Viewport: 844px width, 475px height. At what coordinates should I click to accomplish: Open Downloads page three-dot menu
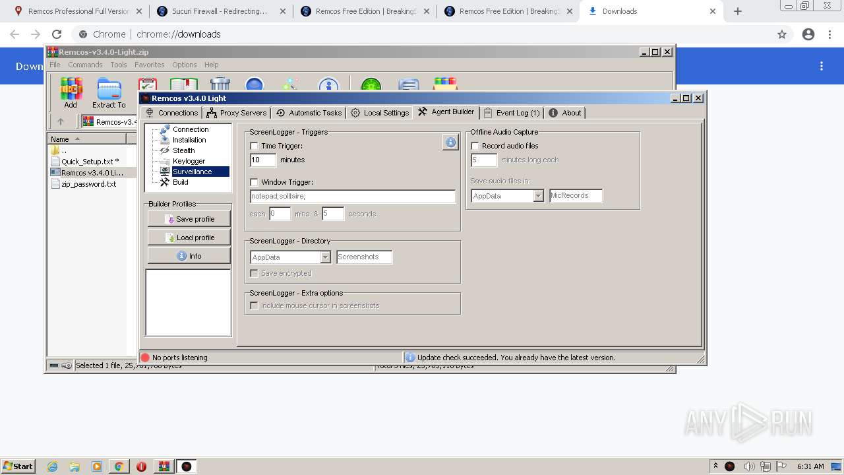pyautogui.click(x=822, y=66)
